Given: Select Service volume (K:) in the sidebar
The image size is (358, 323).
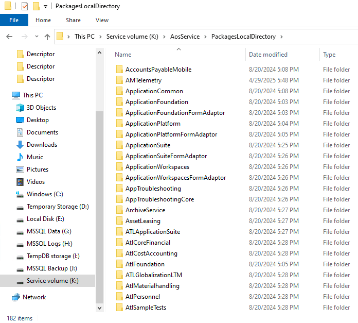Looking at the screenshot, I should (x=47, y=280).
